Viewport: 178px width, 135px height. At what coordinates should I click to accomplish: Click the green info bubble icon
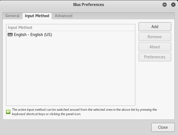(x=8, y=112)
